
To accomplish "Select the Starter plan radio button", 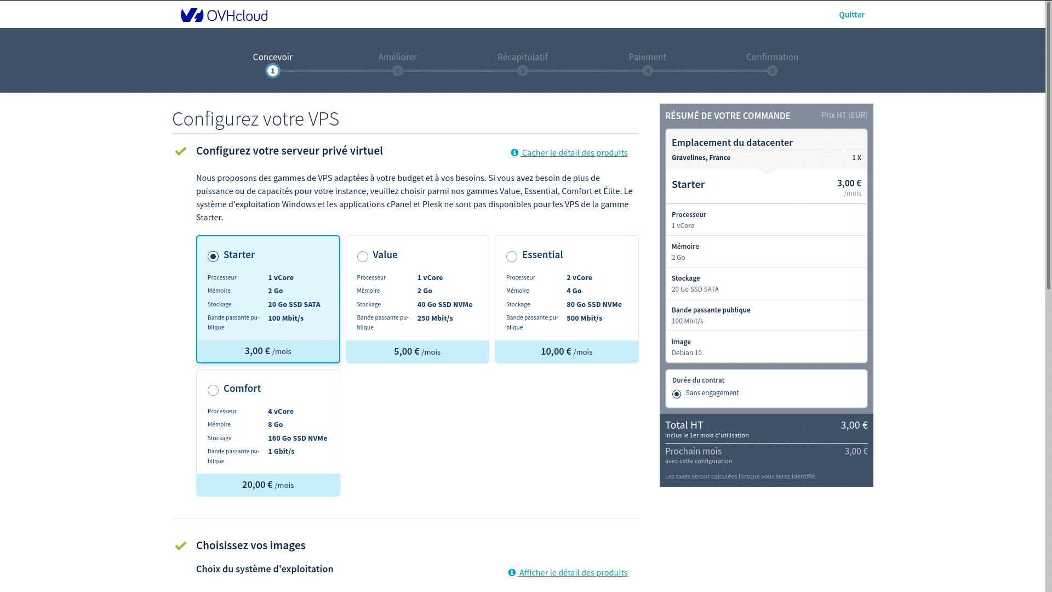I will pos(213,257).
